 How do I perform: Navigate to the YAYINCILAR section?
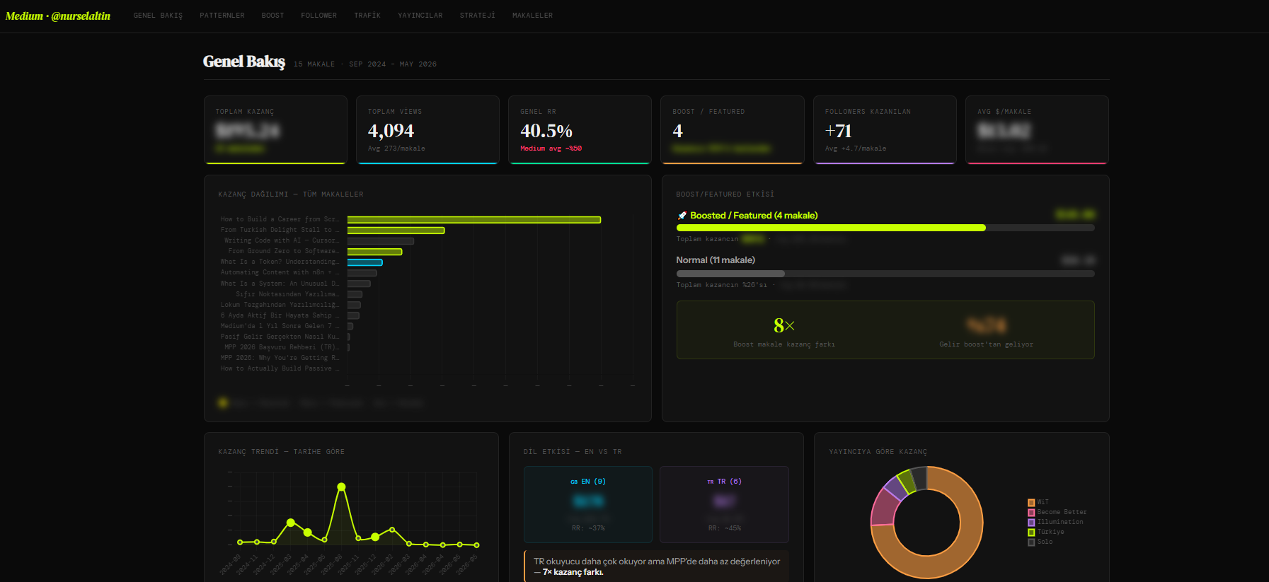click(x=420, y=16)
